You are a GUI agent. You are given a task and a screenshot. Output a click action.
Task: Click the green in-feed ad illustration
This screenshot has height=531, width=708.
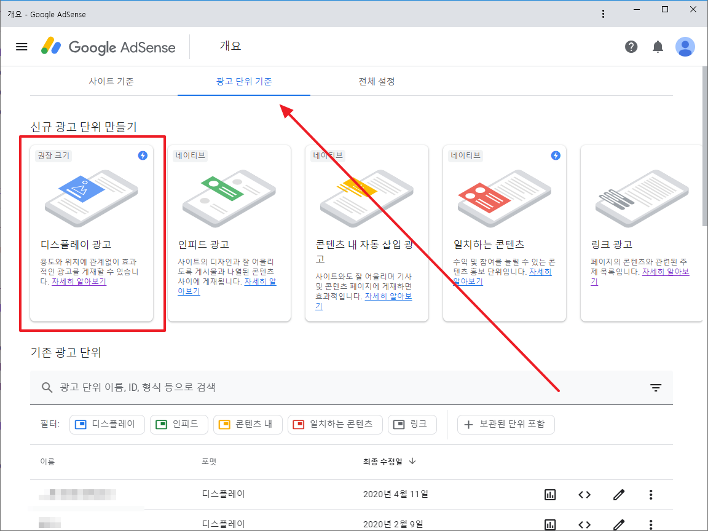coord(229,199)
